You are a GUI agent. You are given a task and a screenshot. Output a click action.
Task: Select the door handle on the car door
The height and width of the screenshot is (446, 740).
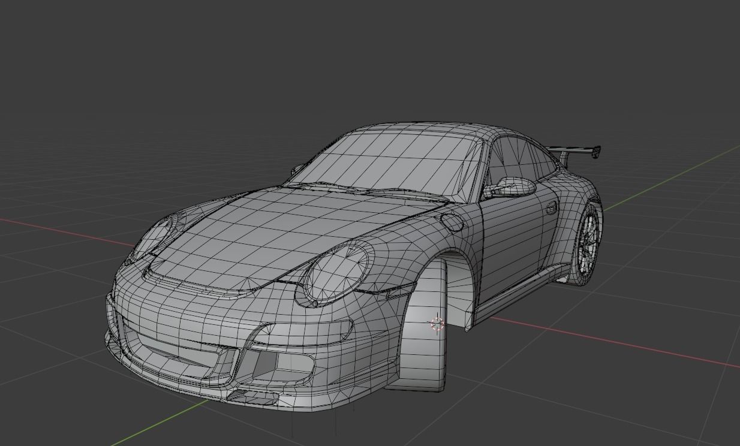point(551,208)
